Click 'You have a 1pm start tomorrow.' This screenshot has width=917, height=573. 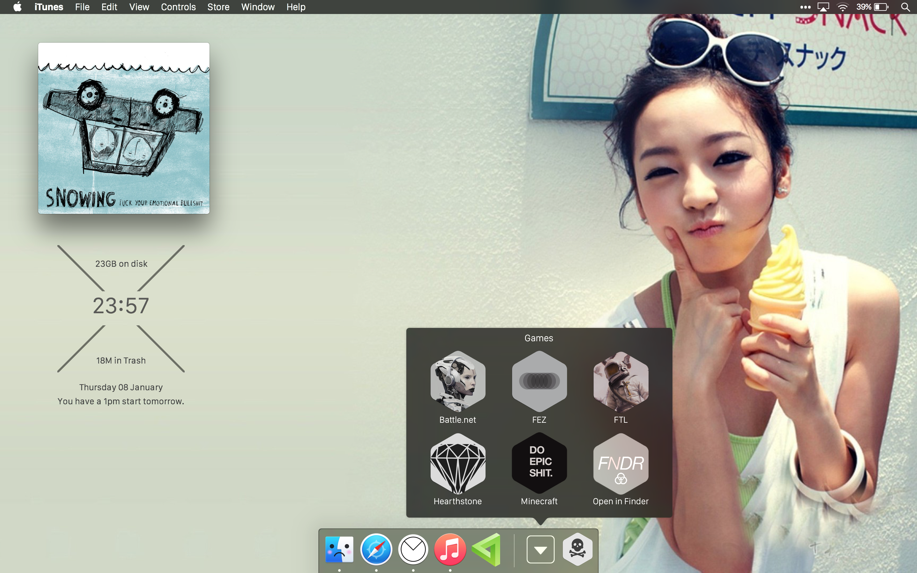tap(121, 401)
